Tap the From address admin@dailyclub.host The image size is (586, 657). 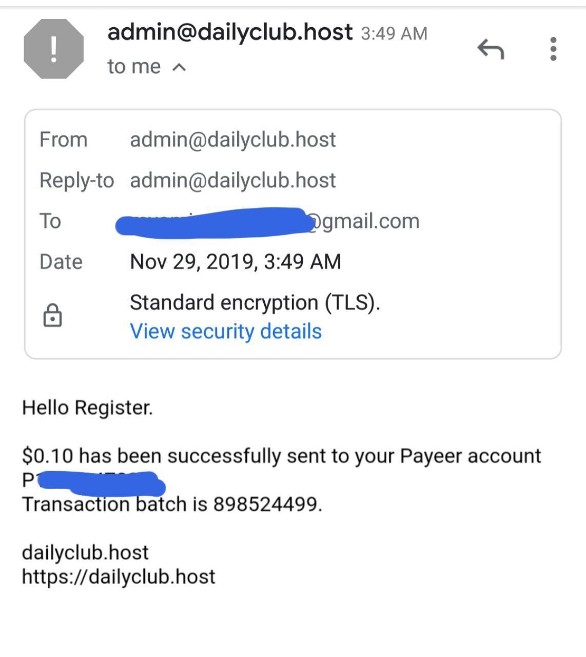click(x=233, y=140)
